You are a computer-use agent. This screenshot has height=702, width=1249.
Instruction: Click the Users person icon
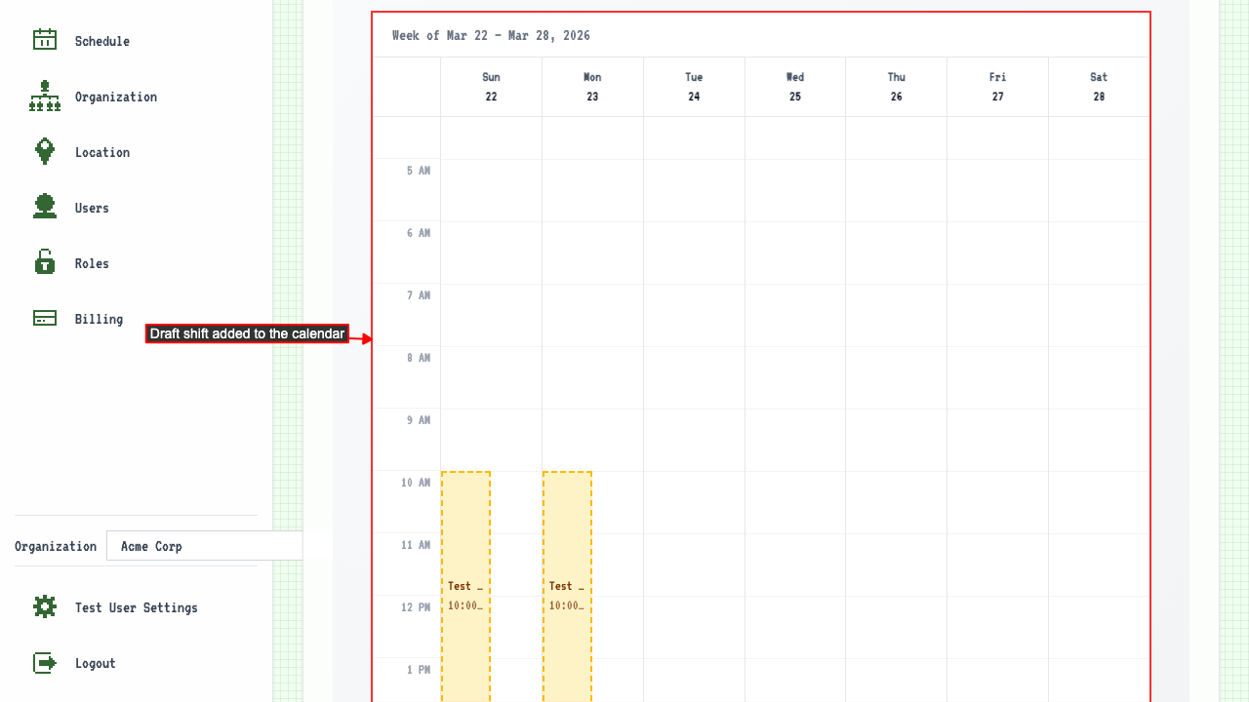click(x=45, y=207)
